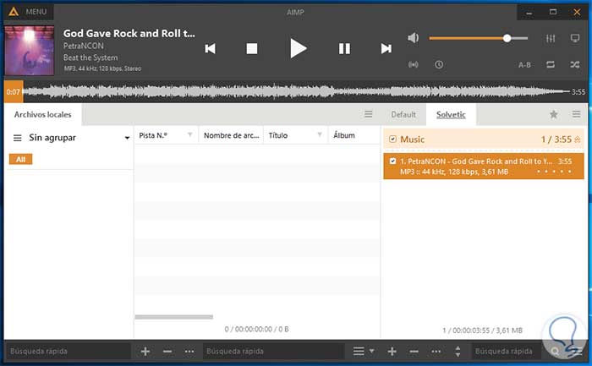Click the library summary 0 / 00:00:00:00 text
The height and width of the screenshot is (366, 592).
[x=256, y=329]
